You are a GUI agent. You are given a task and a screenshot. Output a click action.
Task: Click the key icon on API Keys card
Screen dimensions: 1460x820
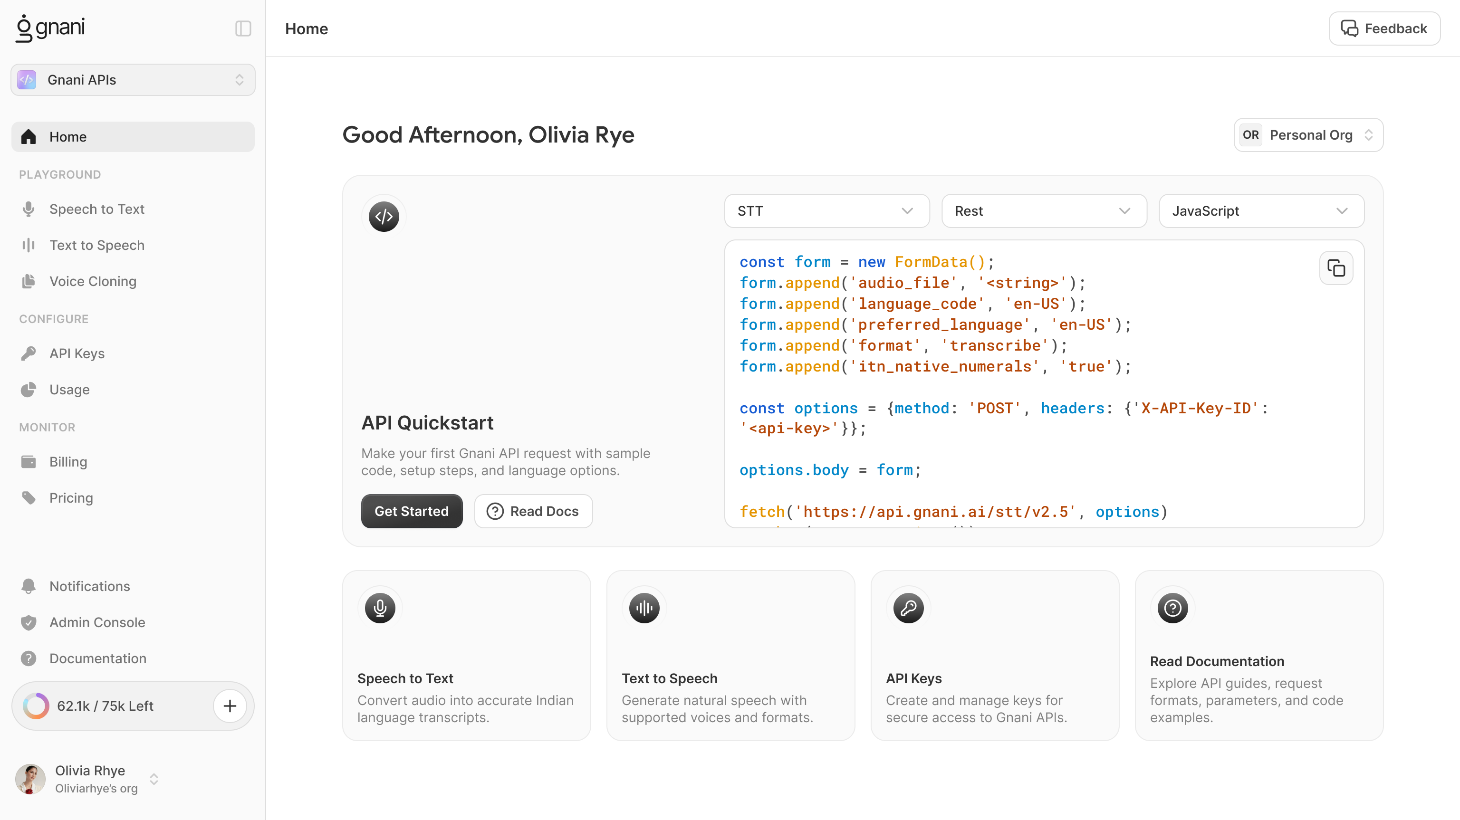pyautogui.click(x=909, y=608)
